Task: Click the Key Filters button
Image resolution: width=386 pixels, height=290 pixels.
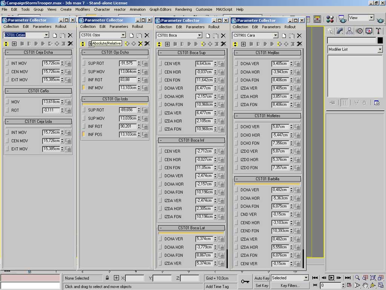Action: tap(290, 285)
